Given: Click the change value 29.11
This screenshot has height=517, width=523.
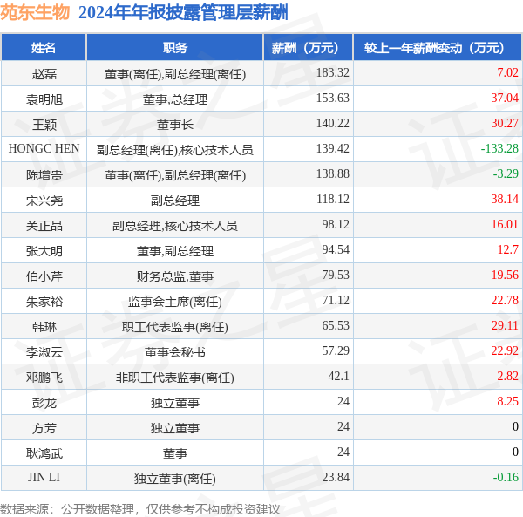Looking at the screenshot, I should [505, 325].
